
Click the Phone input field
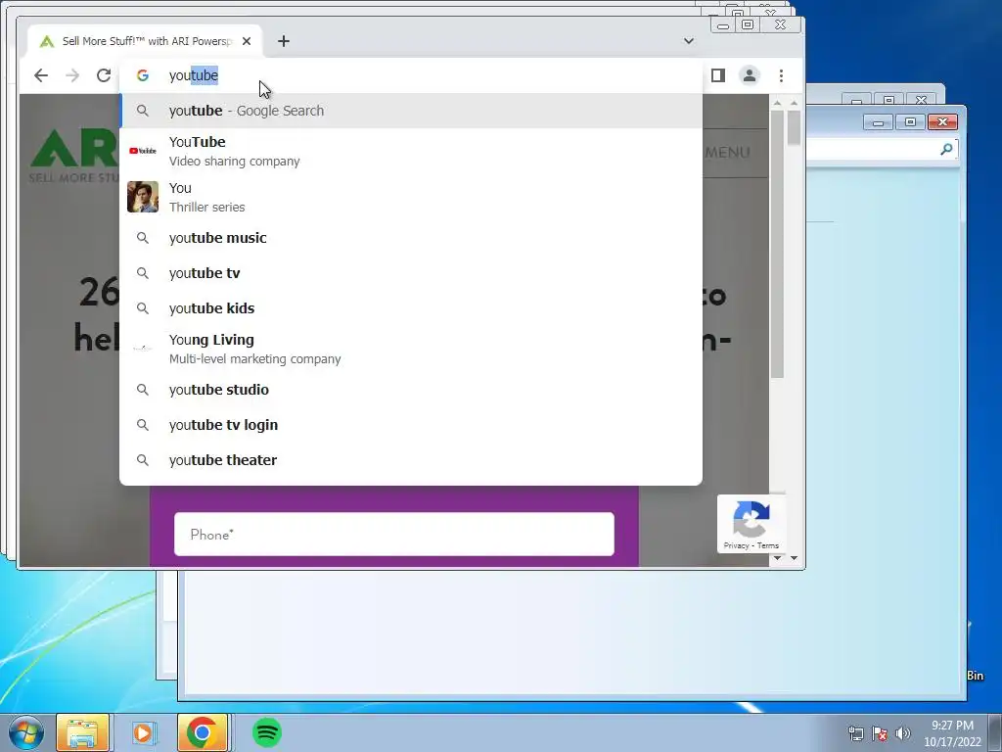pos(394,534)
